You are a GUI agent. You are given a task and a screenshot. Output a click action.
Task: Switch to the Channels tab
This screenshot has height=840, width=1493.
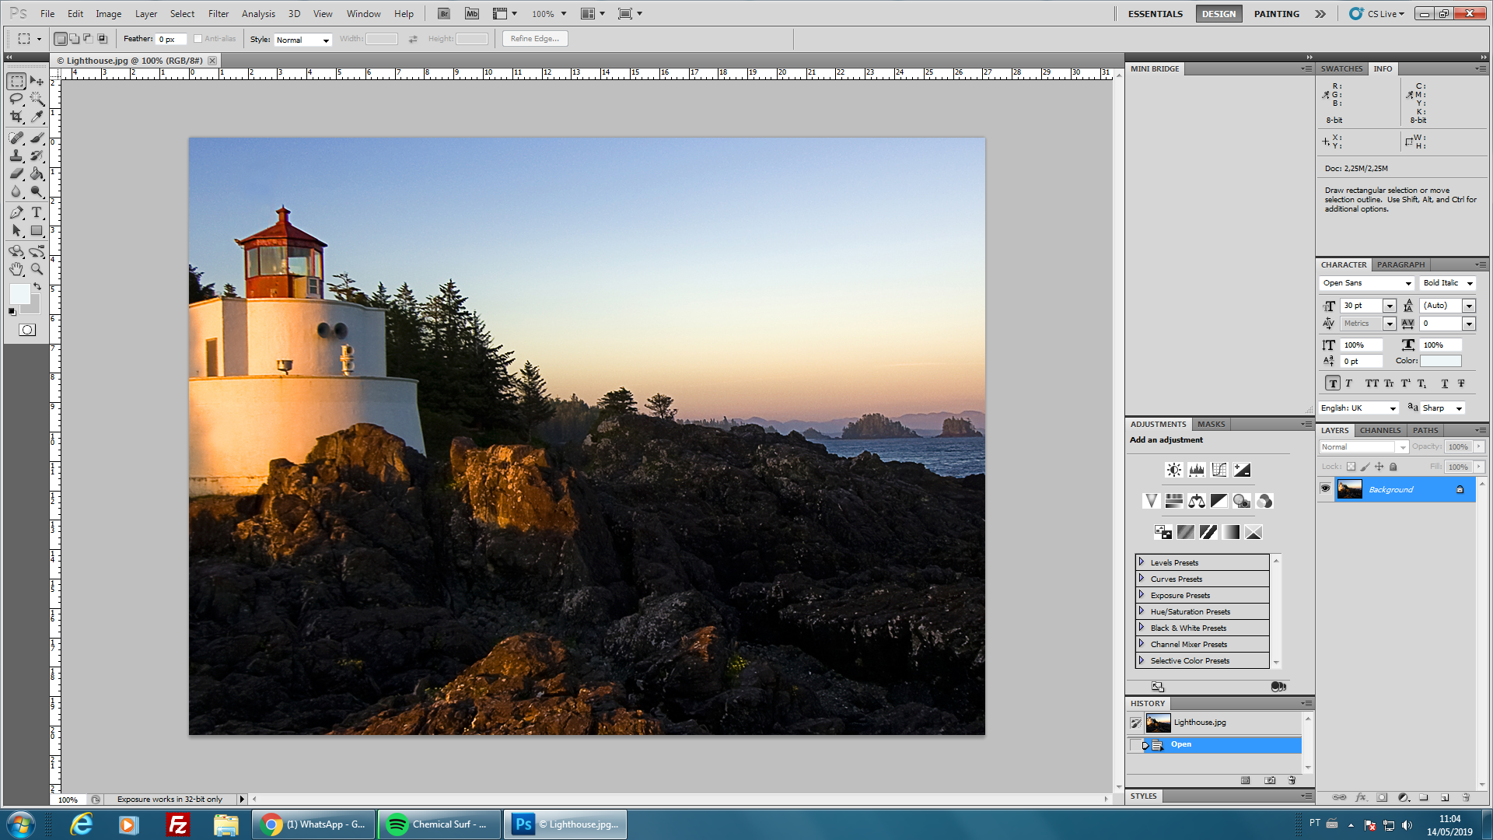(x=1379, y=430)
